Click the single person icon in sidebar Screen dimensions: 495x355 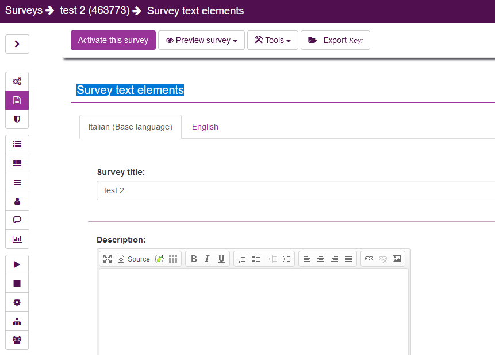point(17,201)
